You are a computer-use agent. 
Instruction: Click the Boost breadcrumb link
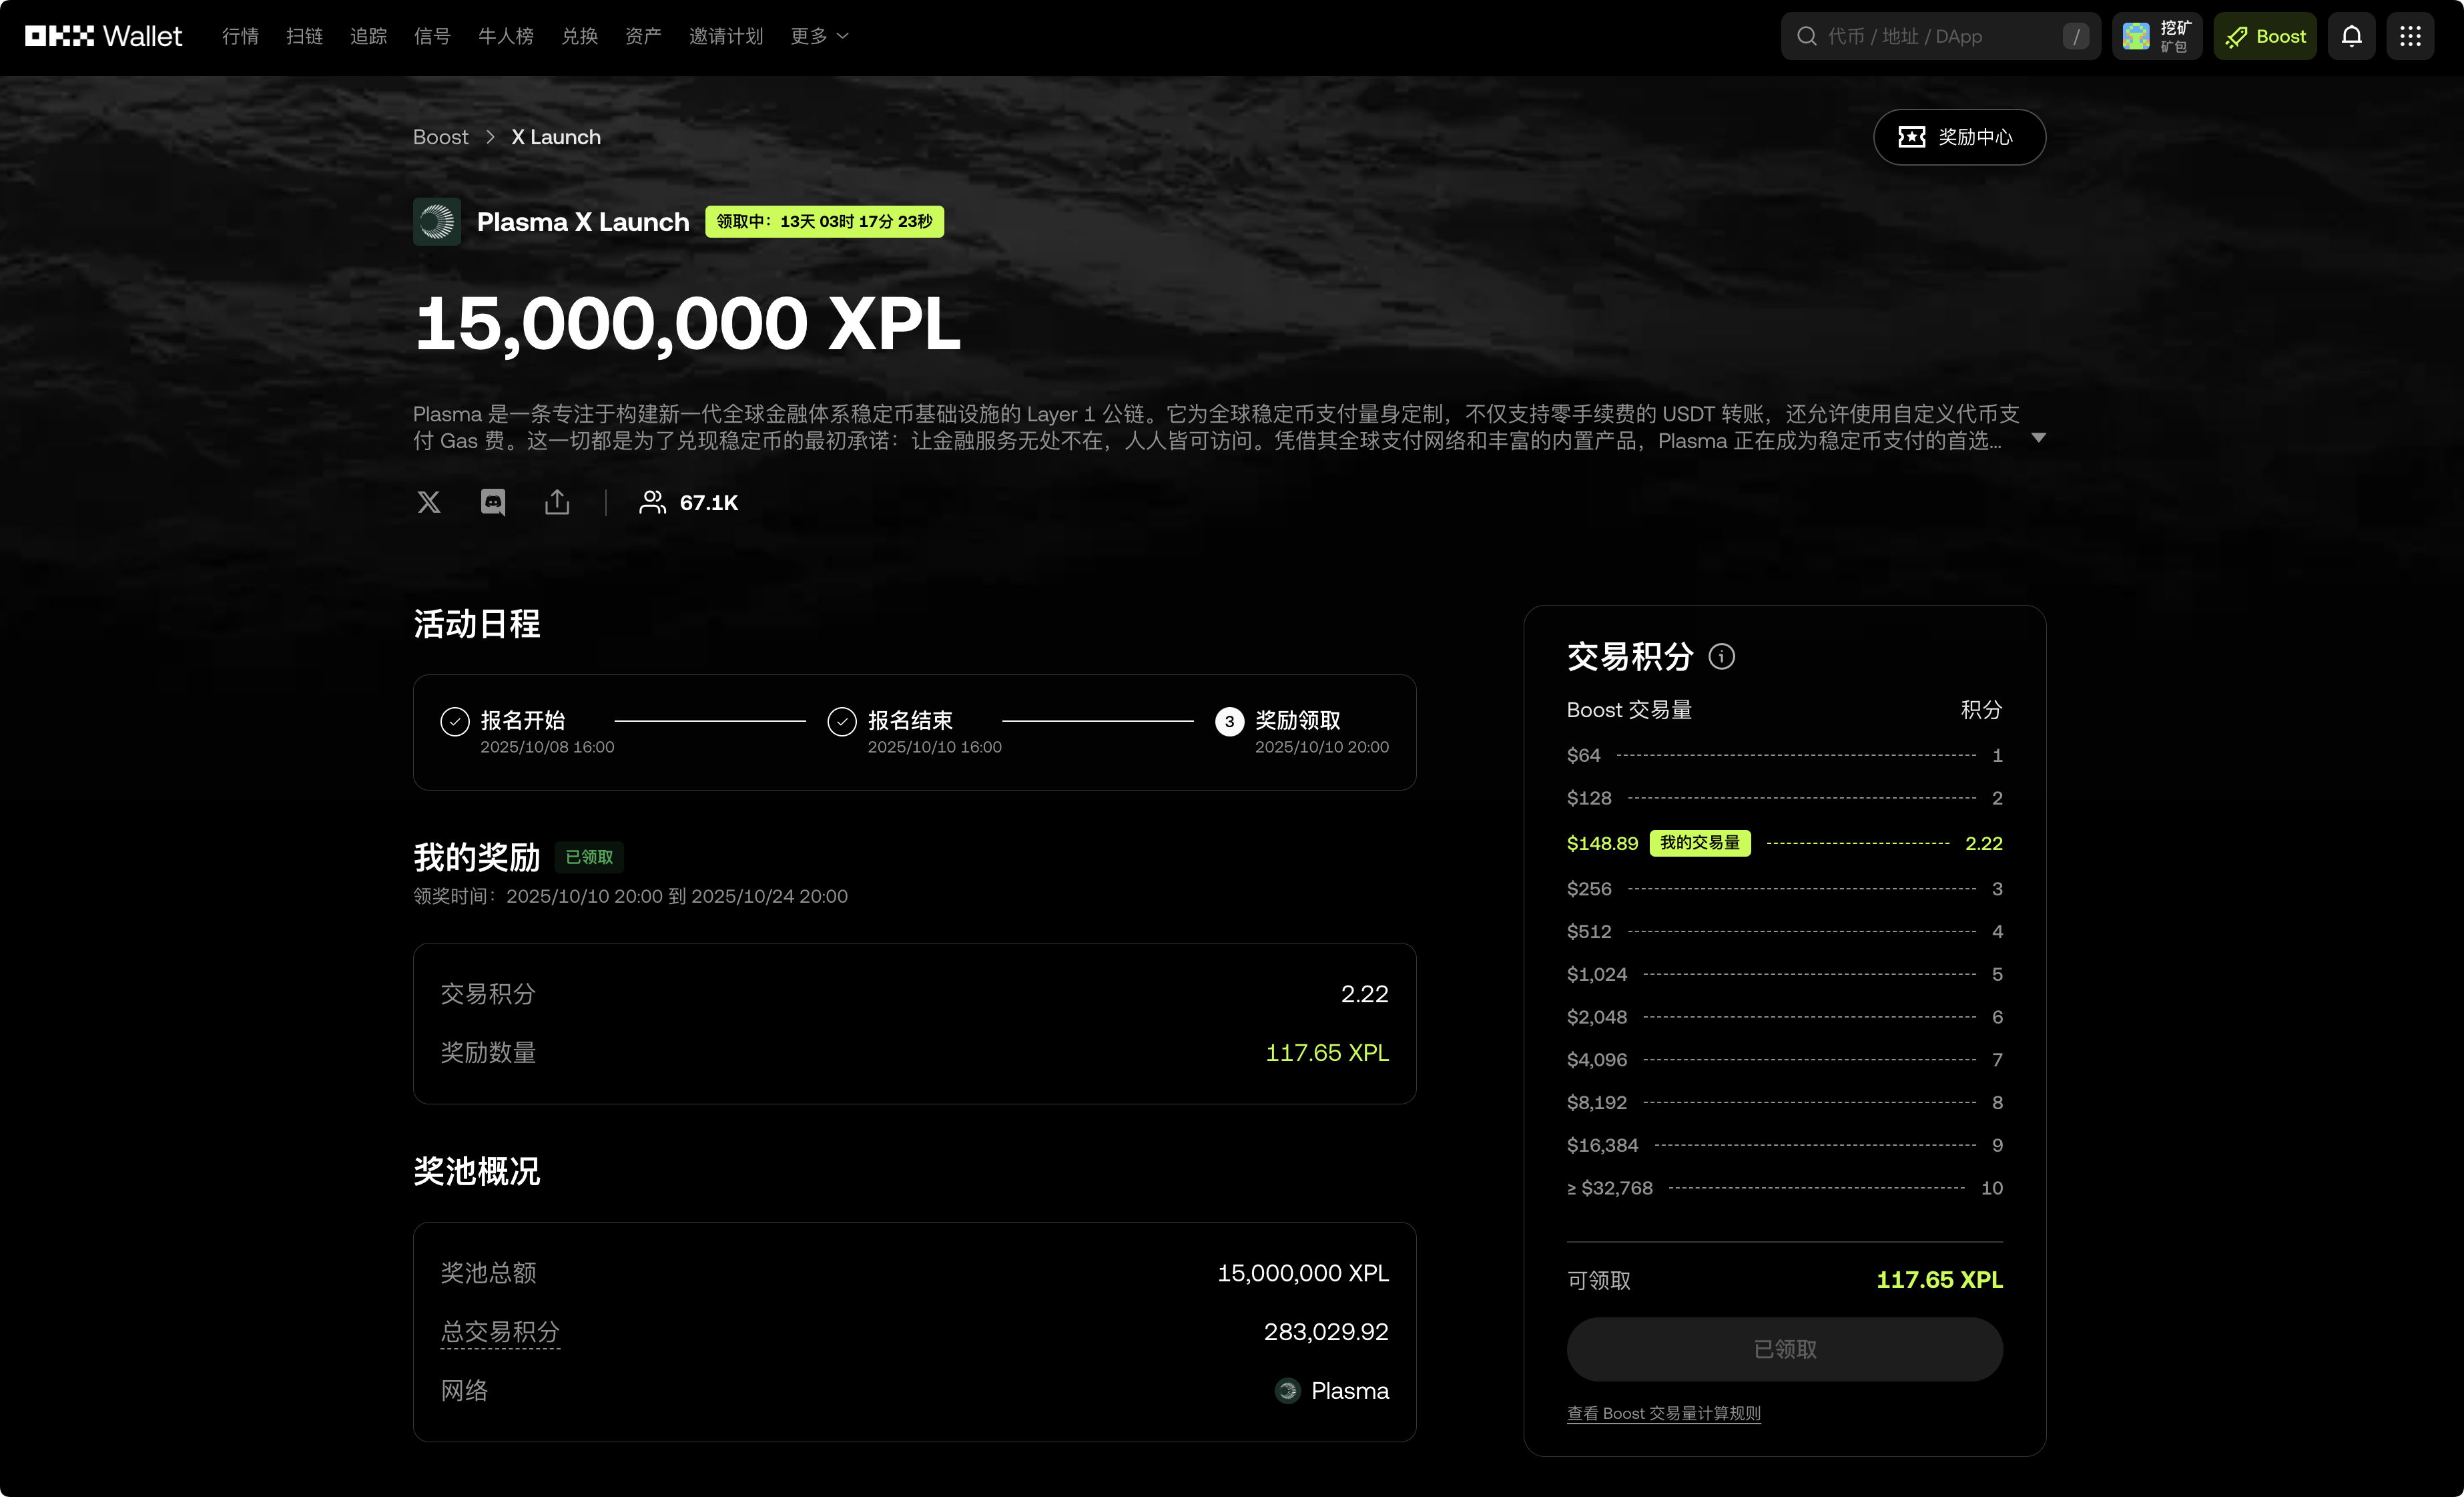pyautogui.click(x=440, y=137)
